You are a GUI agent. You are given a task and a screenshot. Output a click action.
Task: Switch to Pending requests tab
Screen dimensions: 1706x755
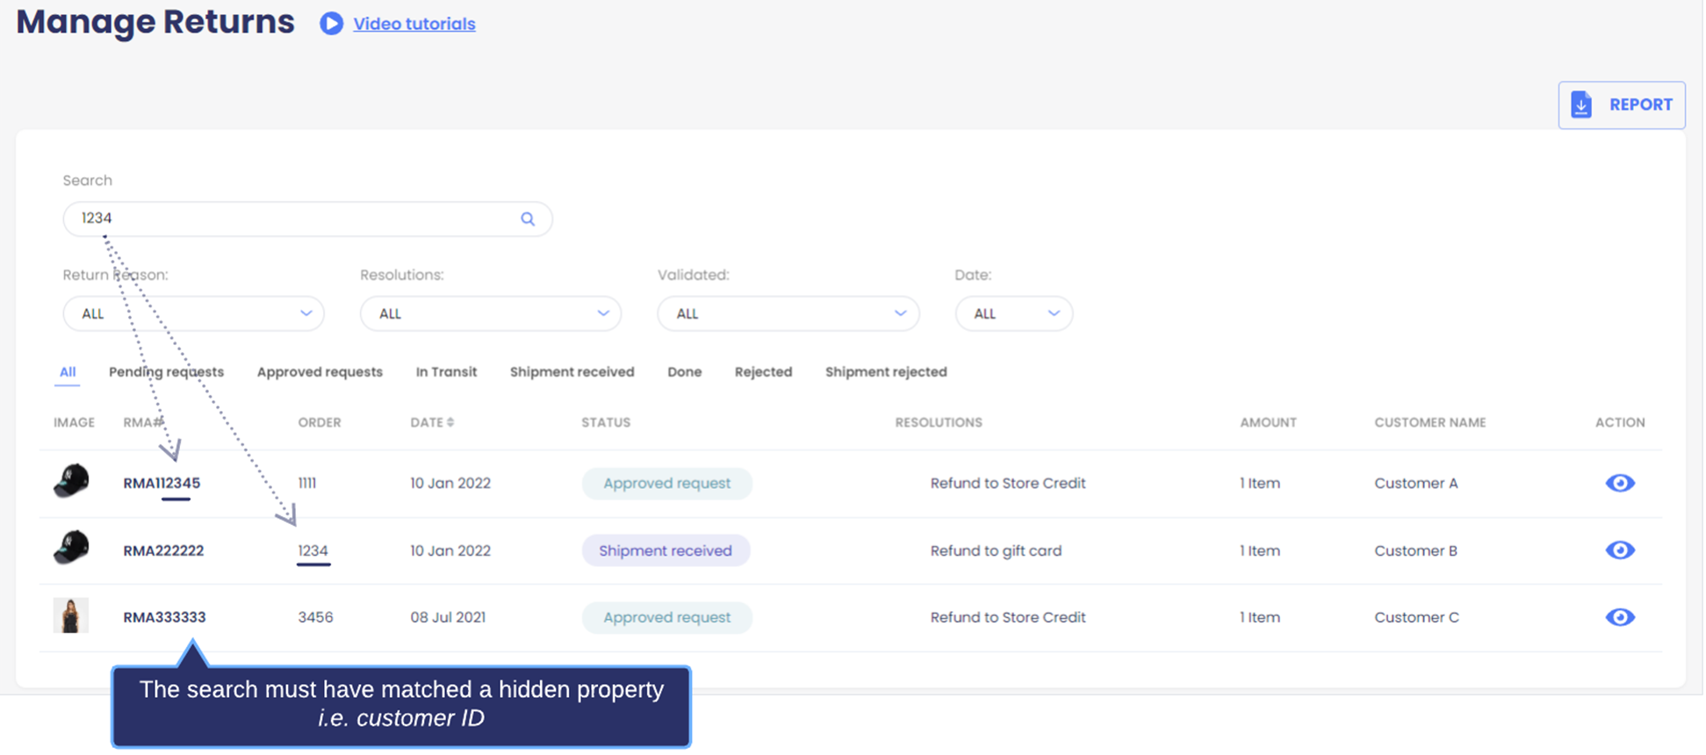166,372
